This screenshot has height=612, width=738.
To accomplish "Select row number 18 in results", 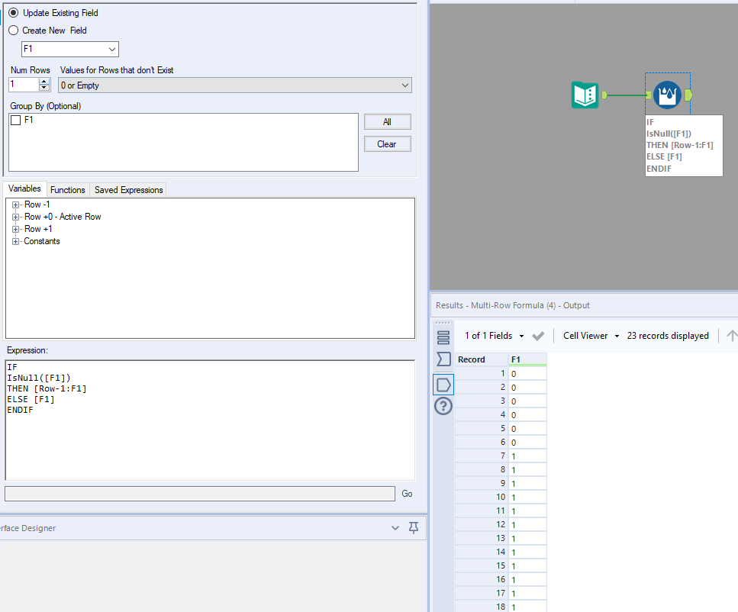I will pyautogui.click(x=482, y=607).
